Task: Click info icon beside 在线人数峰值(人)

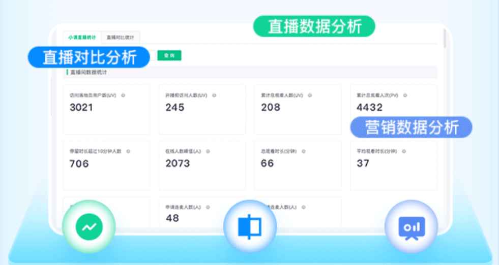Action: 208,151
